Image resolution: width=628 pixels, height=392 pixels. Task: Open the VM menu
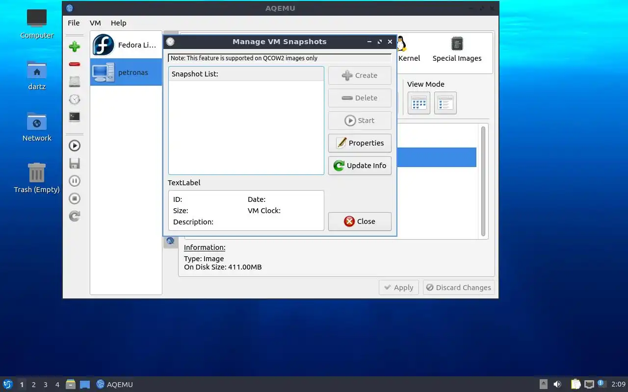pyautogui.click(x=95, y=23)
